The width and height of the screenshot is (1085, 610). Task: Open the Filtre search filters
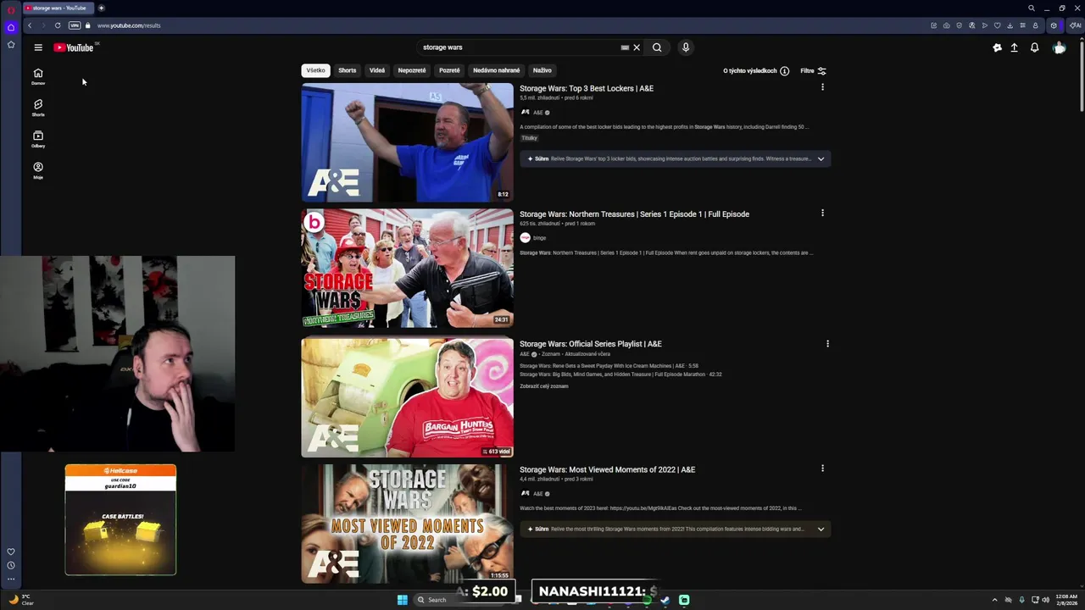(813, 71)
